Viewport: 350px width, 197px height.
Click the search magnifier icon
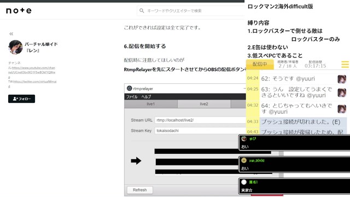click(142, 10)
